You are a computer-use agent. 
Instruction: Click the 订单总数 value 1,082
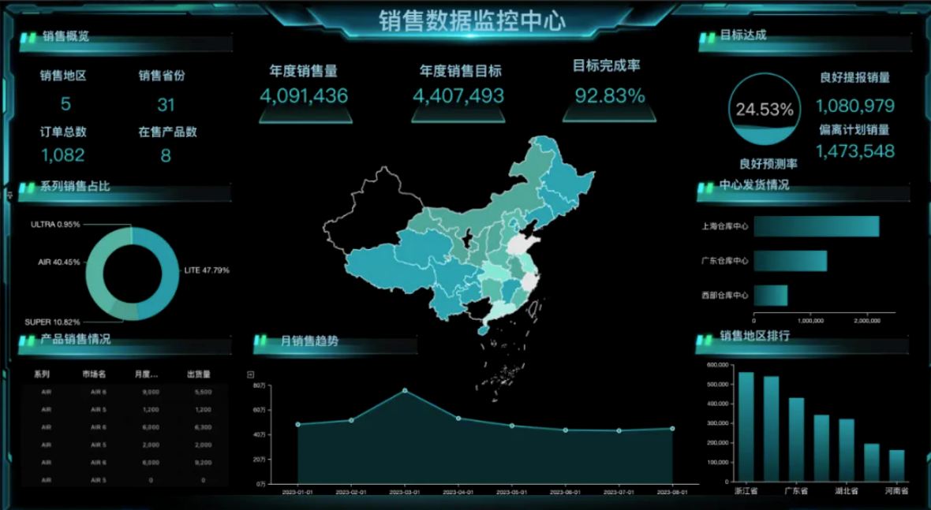(63, 155)
